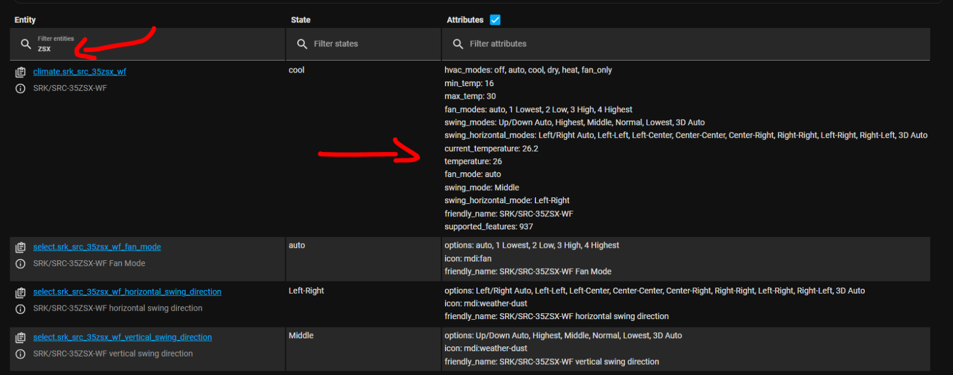Copy entity ID for climate.srk_src_35zsx_wf
Image resolution: width=953 pixels, height=375 pixels.
click(x=20, y=72)
